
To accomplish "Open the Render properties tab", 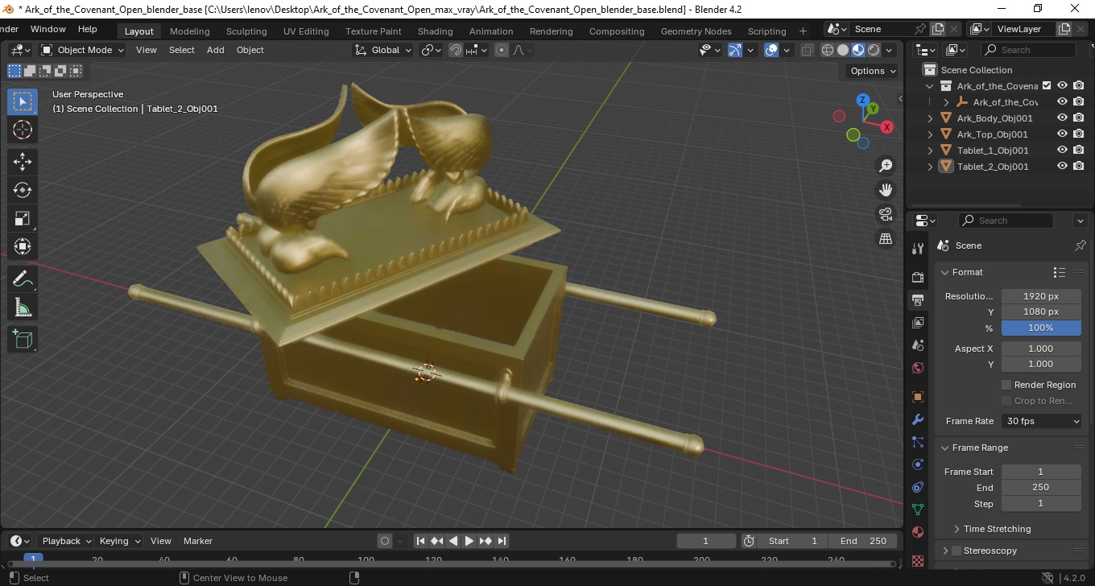I will [x=917, y=278].
